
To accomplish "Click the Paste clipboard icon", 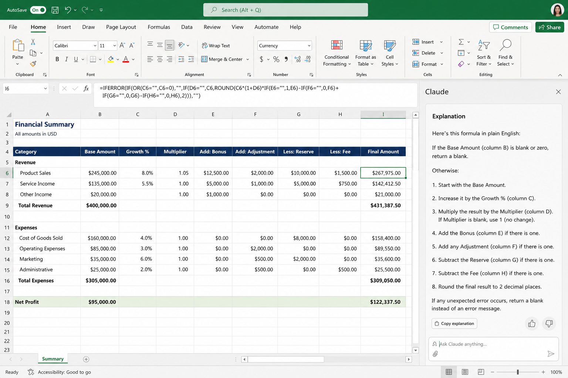I will [18, 45].
